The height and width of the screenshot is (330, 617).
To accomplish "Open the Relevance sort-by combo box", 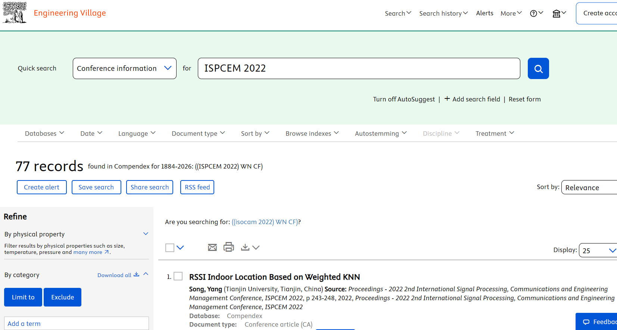I will pos(589,187).
